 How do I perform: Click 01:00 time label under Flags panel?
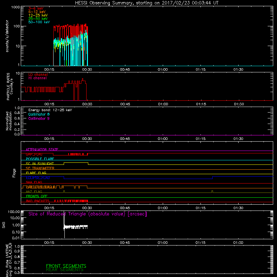click(x=163, y=208)
